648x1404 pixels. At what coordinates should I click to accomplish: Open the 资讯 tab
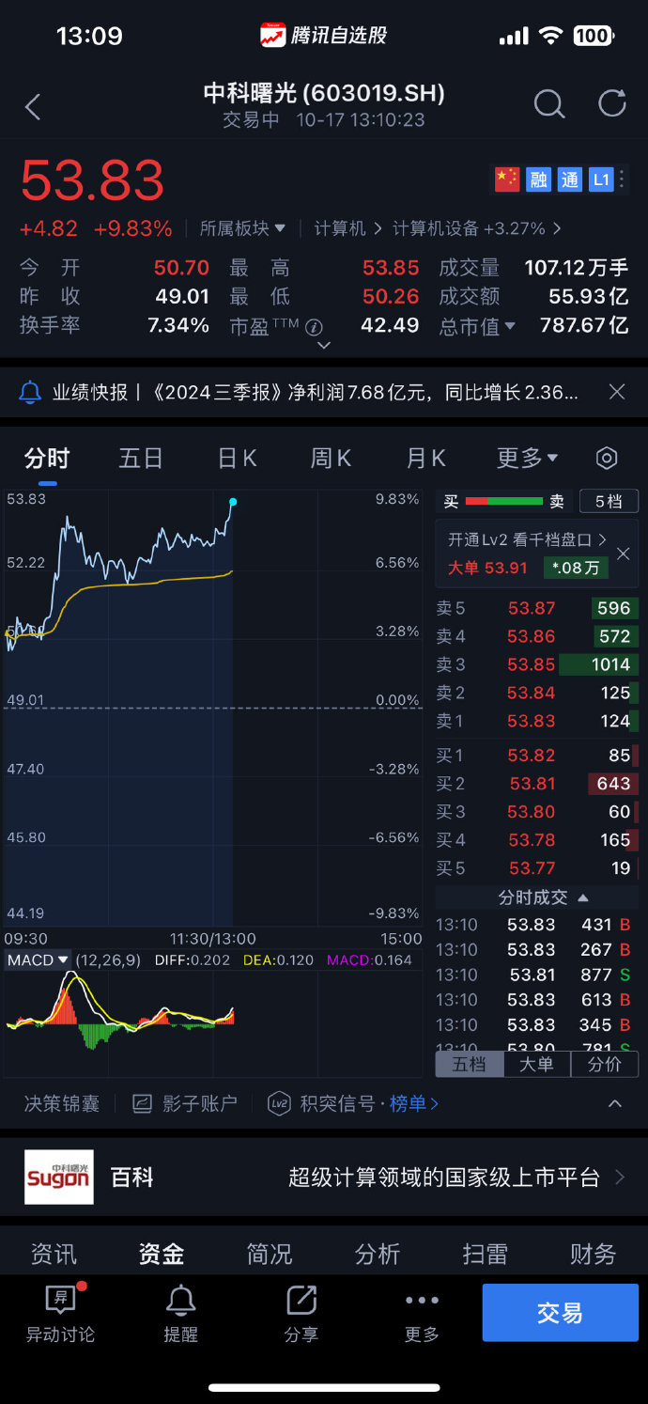54,1254
